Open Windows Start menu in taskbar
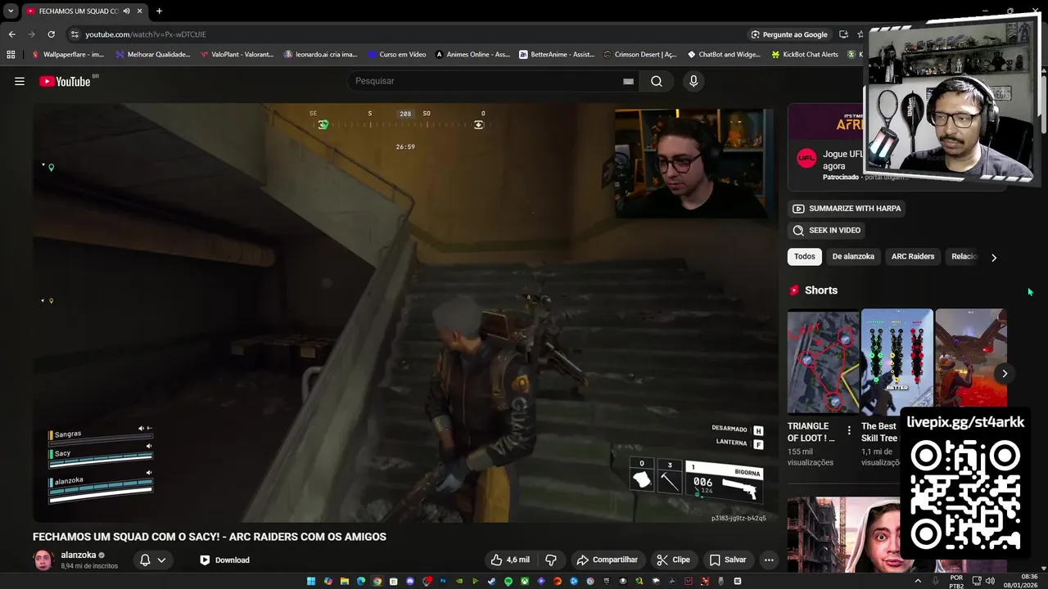 [311, 581]
